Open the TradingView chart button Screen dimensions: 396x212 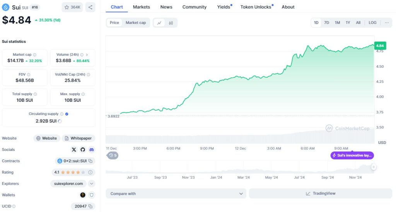[x=321, y=193]
